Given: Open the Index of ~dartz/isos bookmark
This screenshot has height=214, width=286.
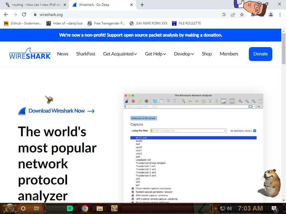Looking at the screenshot, I should [65, 23].
